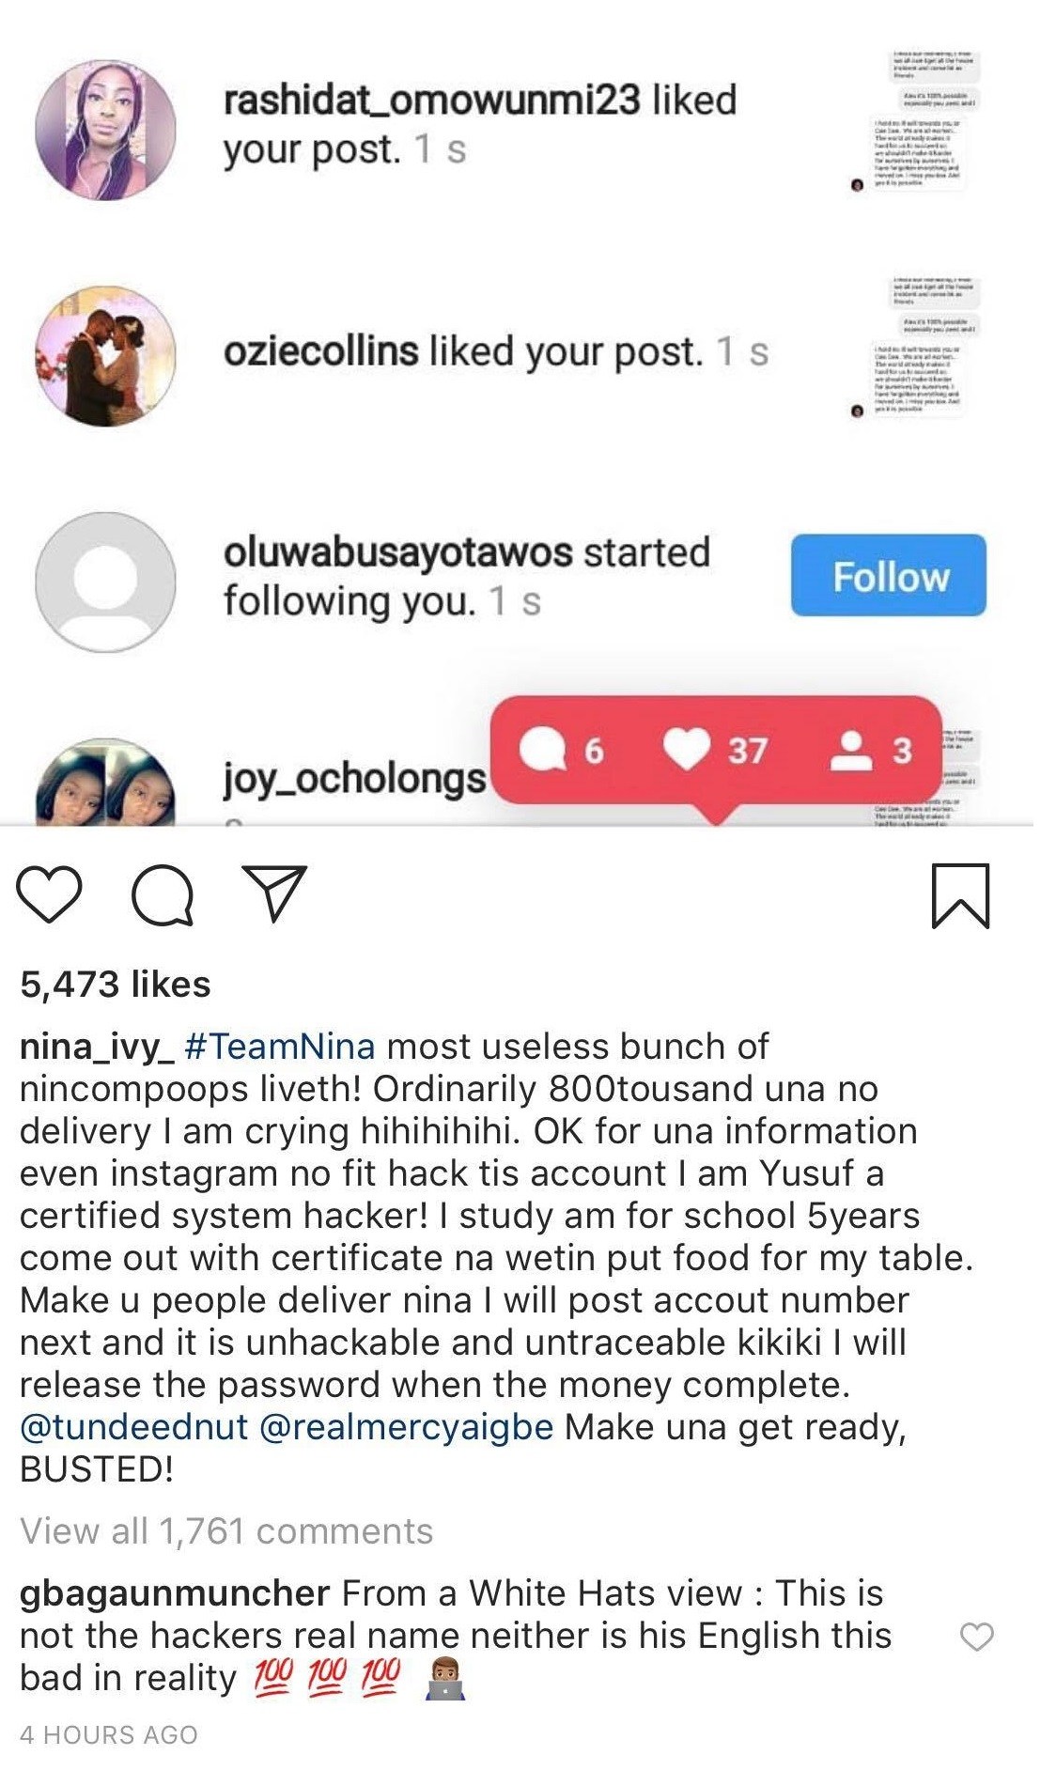Open the nina_ivy_ profile from caption

(97, 1046)
